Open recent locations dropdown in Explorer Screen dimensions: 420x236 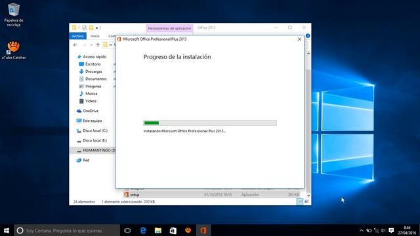tap(91, 45)
